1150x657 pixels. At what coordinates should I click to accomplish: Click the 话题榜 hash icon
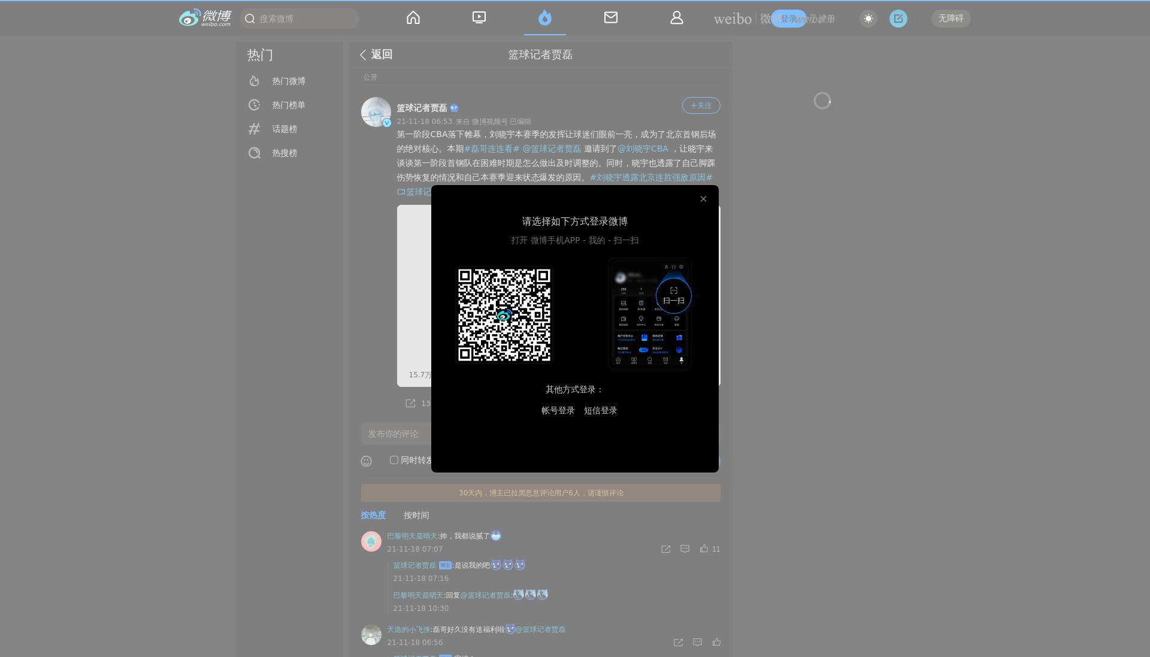click(255, 129)
